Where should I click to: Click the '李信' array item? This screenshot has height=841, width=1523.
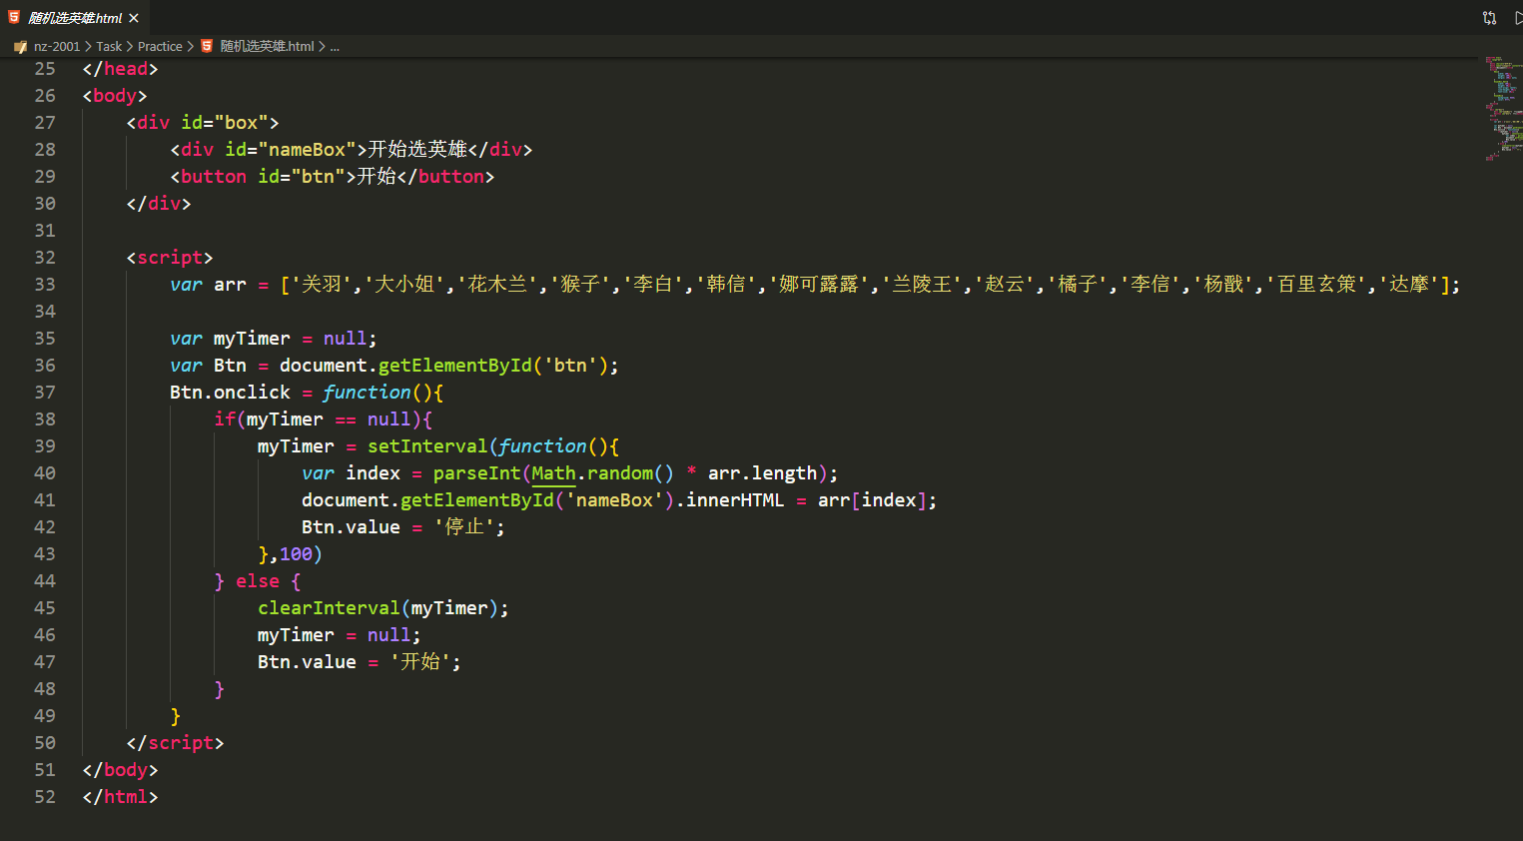pyautogui.click(x=1150, y=285)
